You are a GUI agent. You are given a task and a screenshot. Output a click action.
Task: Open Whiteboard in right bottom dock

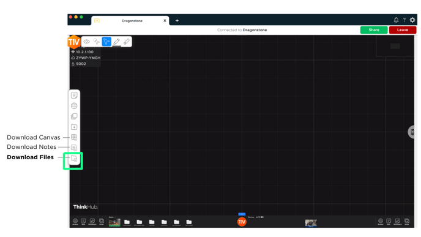point(398,222)
